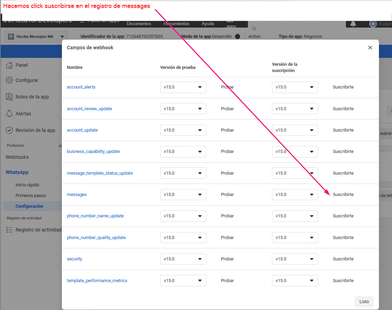Expand test version dropdown for security

click(x=183, y=259)
